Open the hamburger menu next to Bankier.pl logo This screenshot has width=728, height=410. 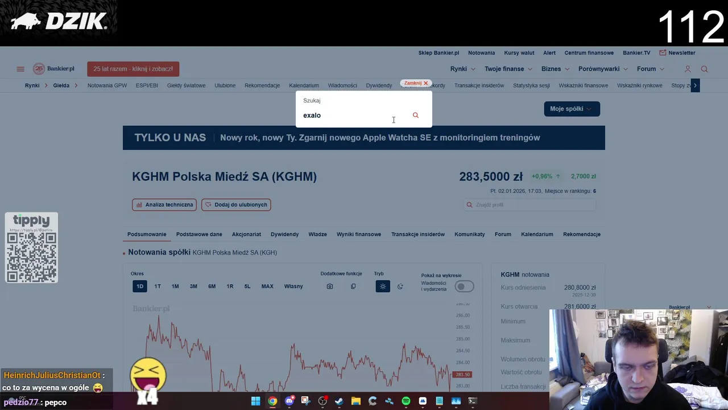tap(20, 69)
